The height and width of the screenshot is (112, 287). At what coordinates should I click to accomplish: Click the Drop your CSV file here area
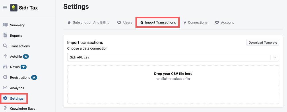(173, 84)
